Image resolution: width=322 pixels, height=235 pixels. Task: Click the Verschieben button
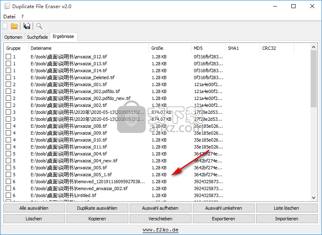(160, 219)
